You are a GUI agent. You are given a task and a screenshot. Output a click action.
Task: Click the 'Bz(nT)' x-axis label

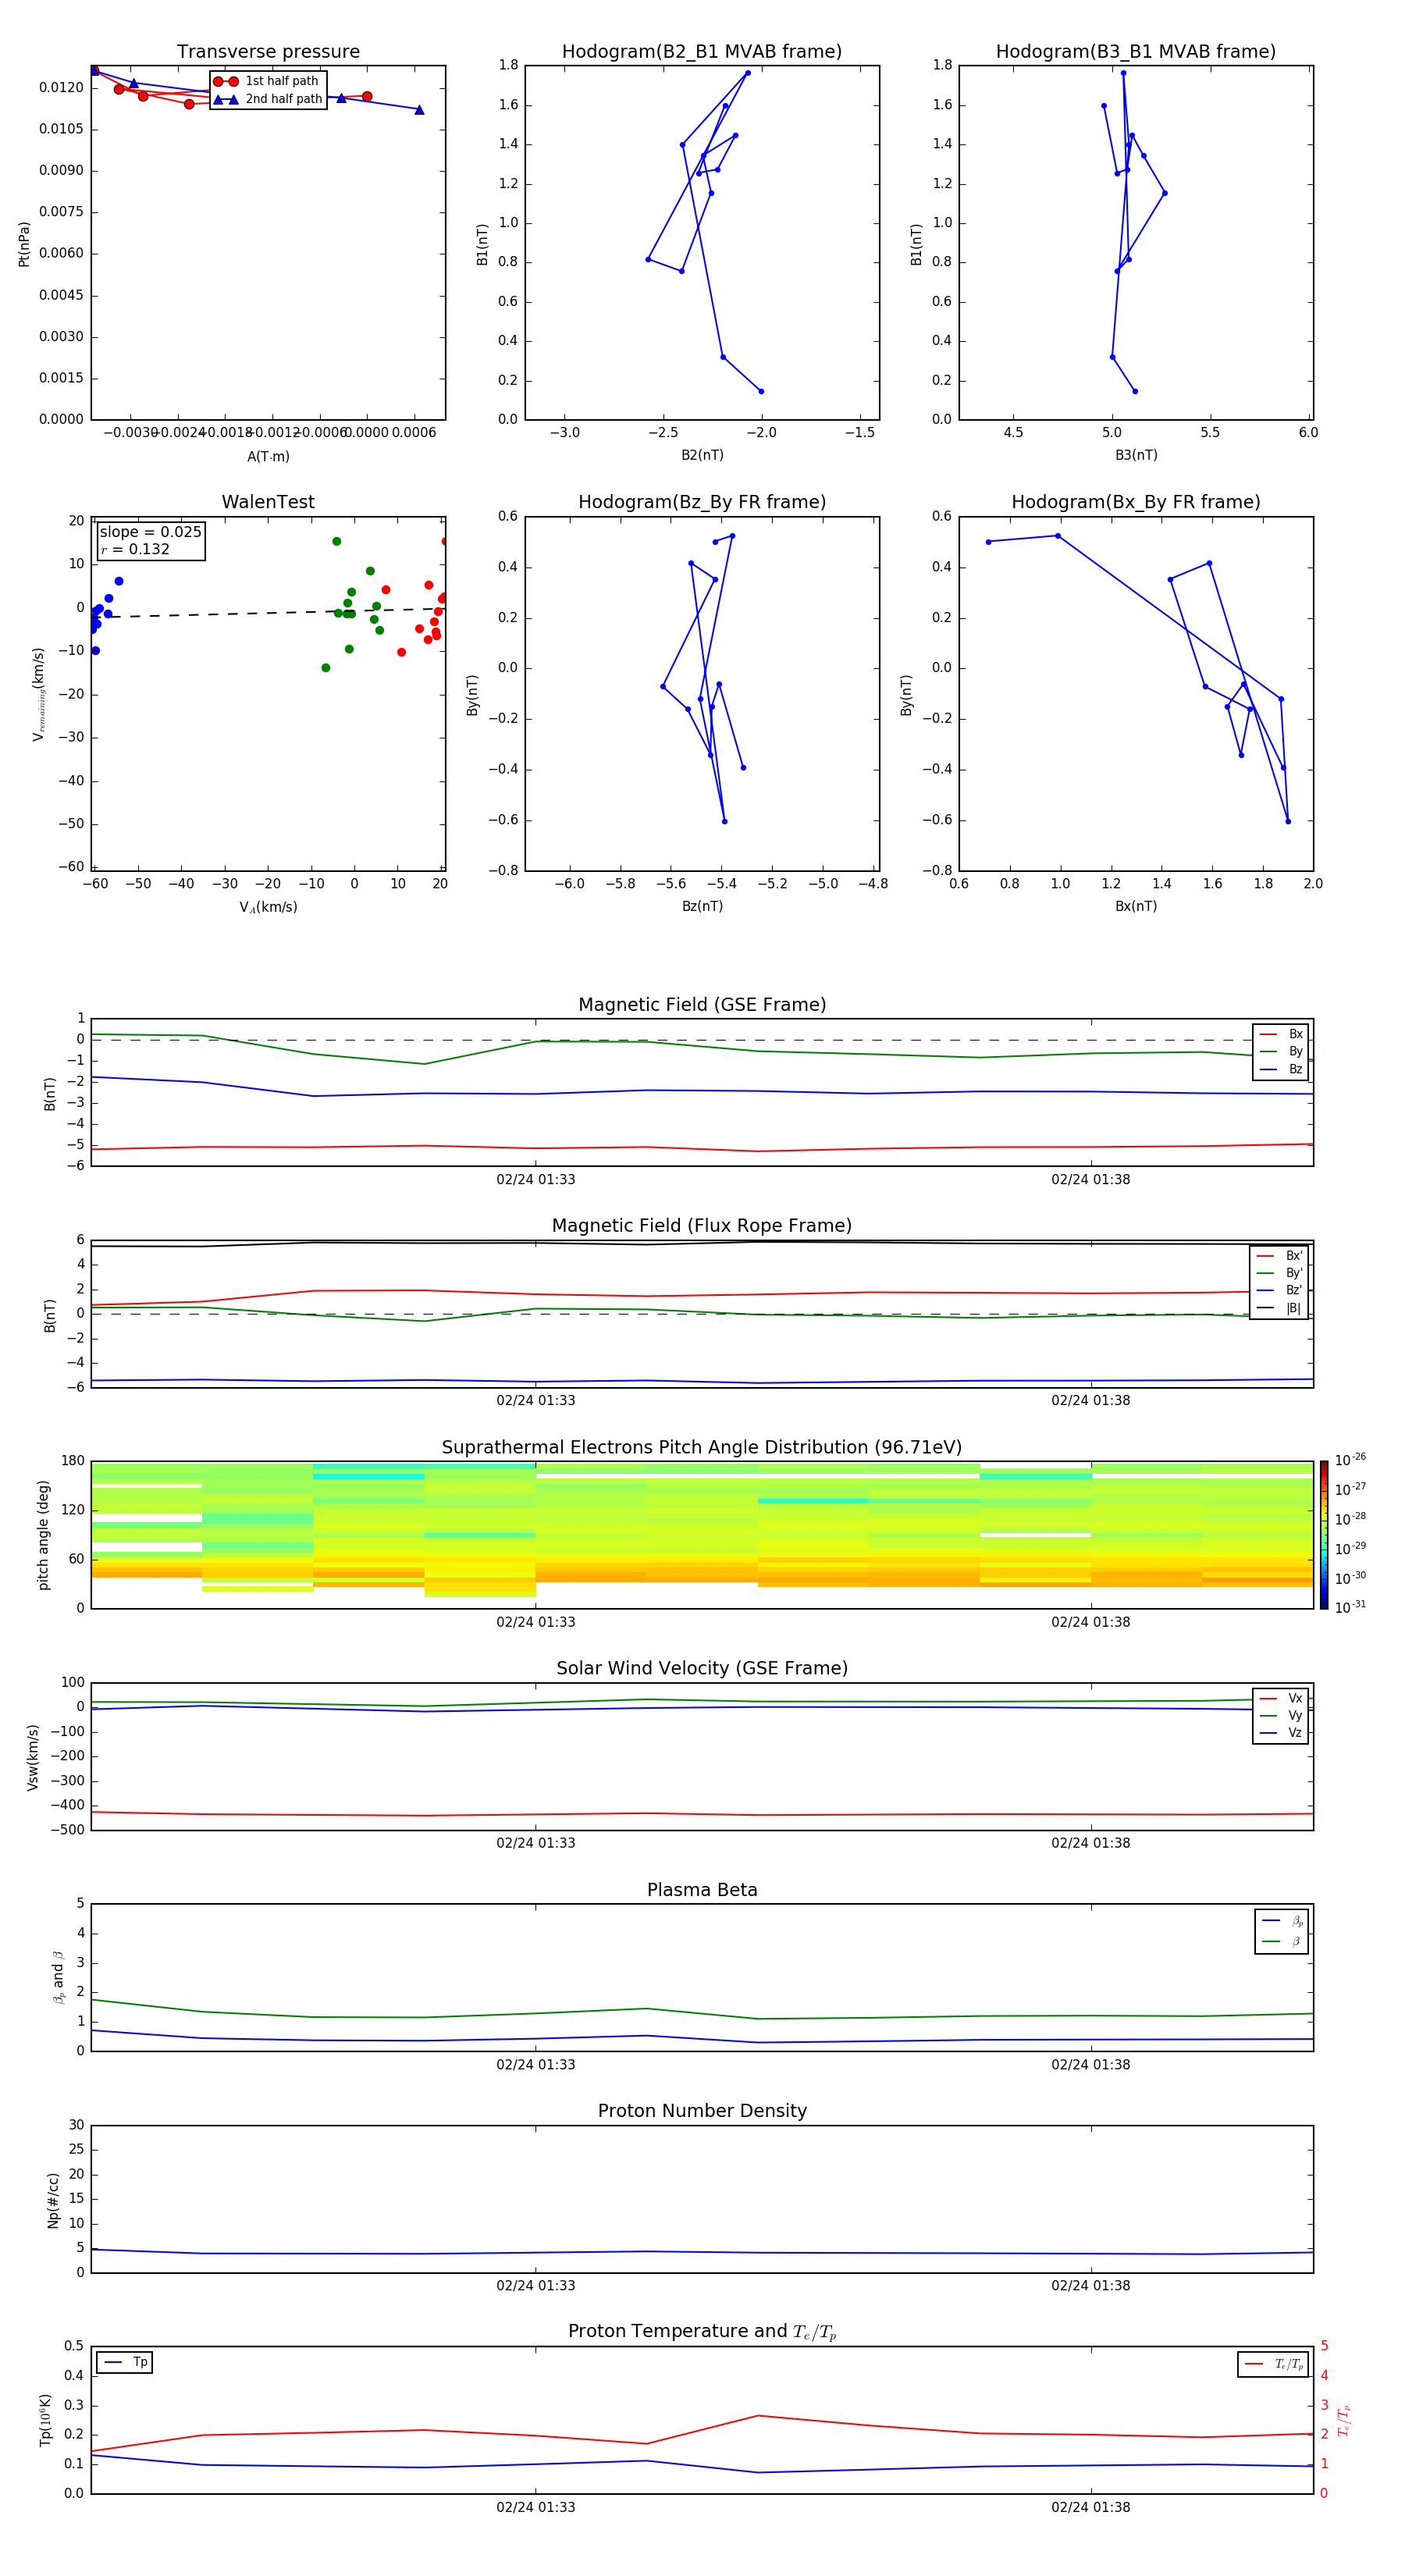tap(702, 906)
